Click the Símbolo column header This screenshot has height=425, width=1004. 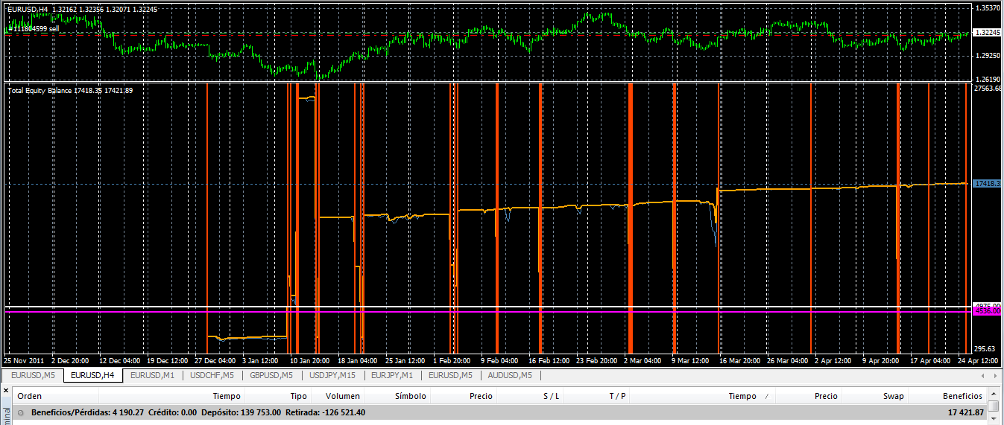[x=410, y=396]
